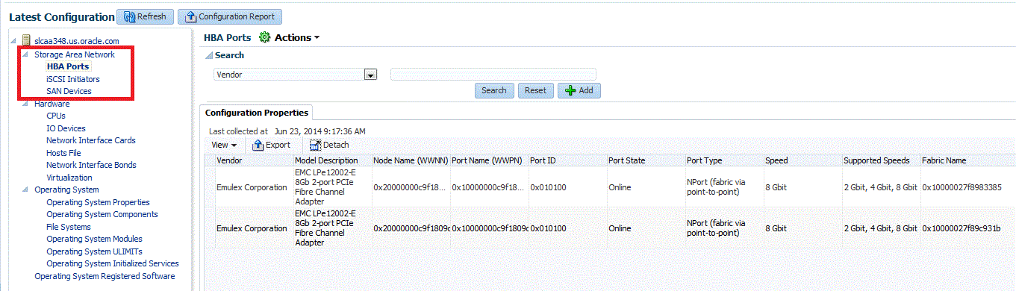Viewport: 1016px width, 291px height.
Task: Open SAN Devices in the tree
Action: coord(69,91)
